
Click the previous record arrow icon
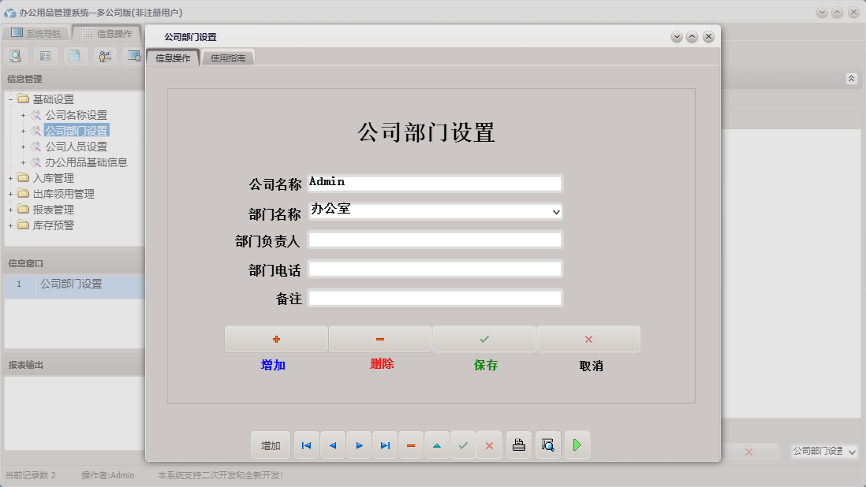coord(332,444)
